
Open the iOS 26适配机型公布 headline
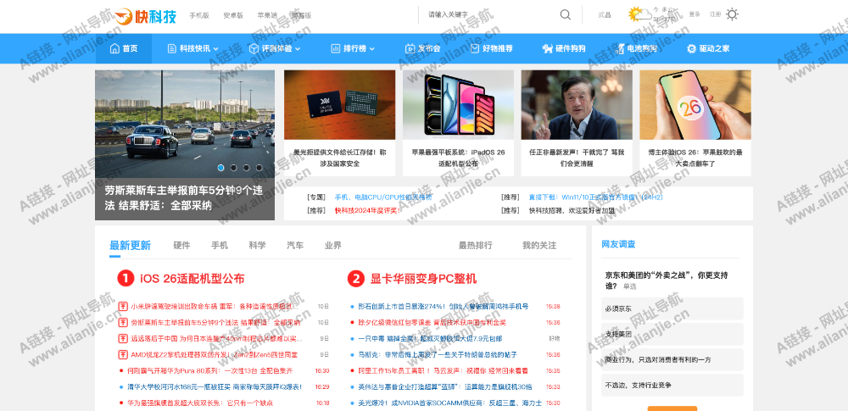[192, 279]
